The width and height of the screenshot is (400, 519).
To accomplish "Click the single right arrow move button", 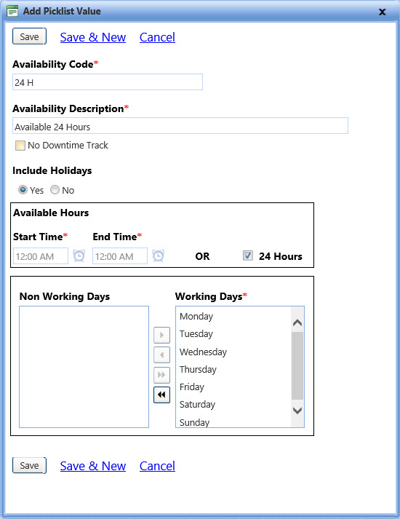I will click(161, 335).
